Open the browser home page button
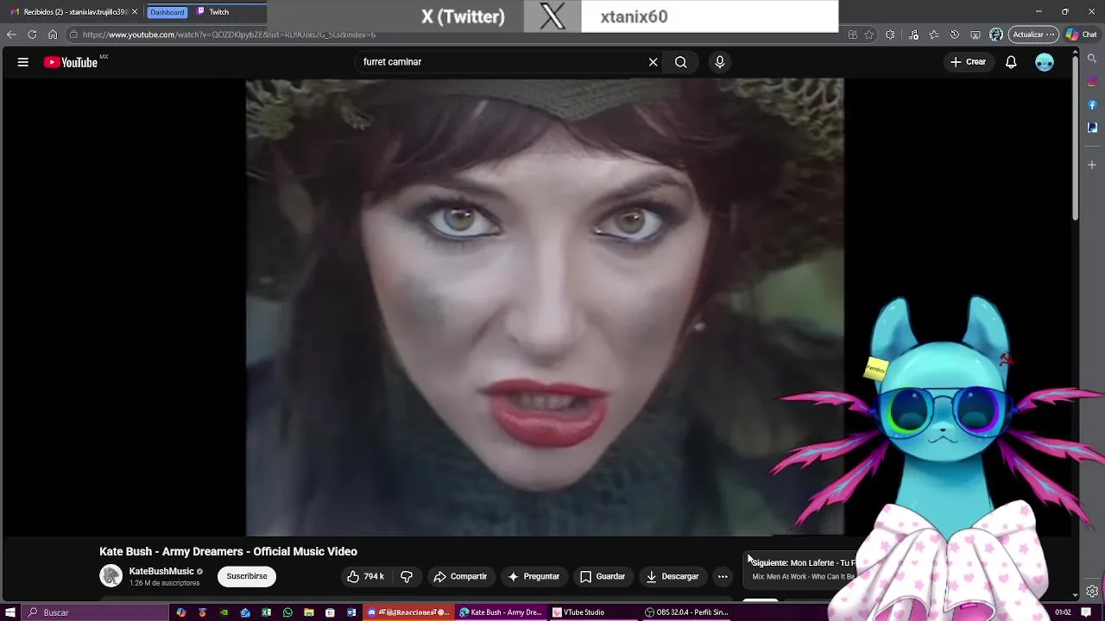This screenshot has width=1105, height=621. pos(53,34)
